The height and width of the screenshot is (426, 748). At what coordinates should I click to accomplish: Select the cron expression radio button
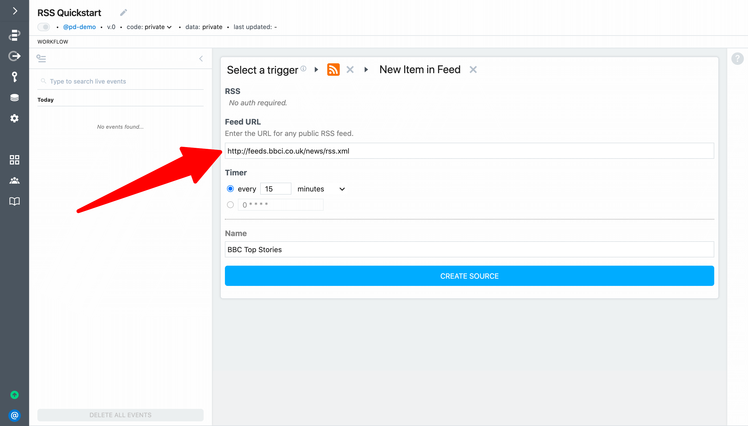pyautogui.click(x=230, y=204)
